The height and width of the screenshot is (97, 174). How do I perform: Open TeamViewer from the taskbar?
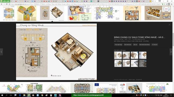38,95
